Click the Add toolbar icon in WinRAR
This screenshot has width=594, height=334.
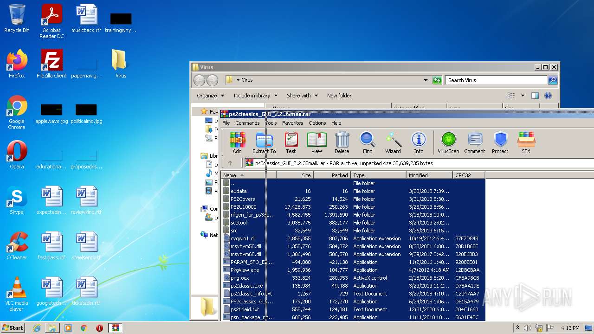pyautogui.click(x=237, y=142)
